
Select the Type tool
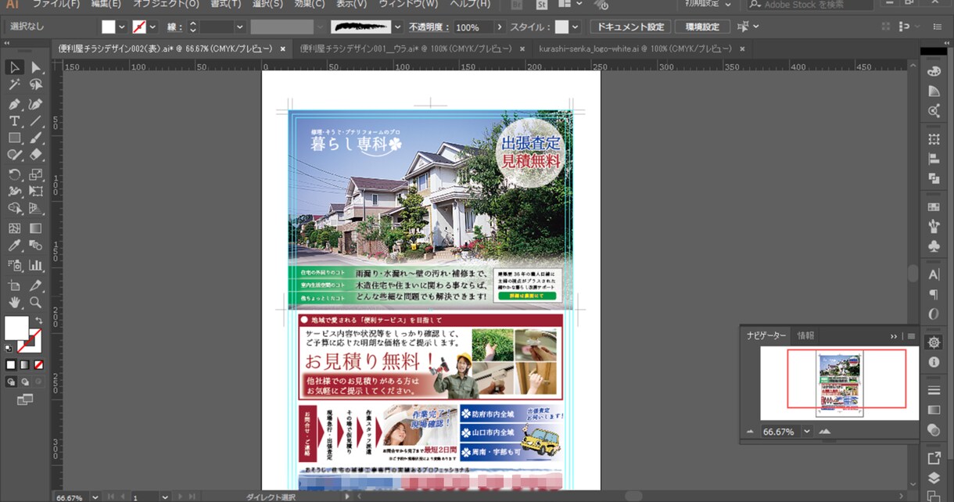14,121
